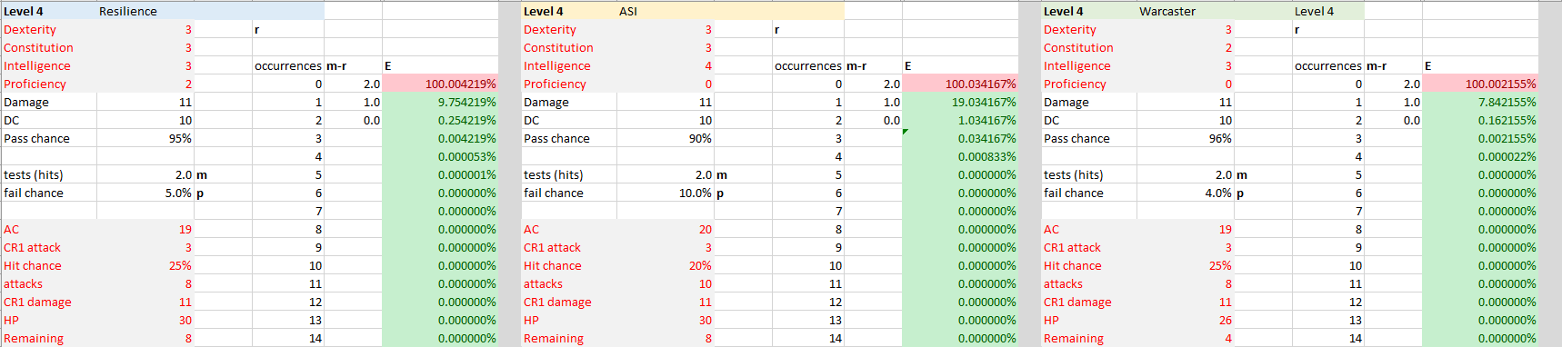The image size is (1562, 347).
Task: Select the Pass chance 95% value
Action: click(145, 138)
